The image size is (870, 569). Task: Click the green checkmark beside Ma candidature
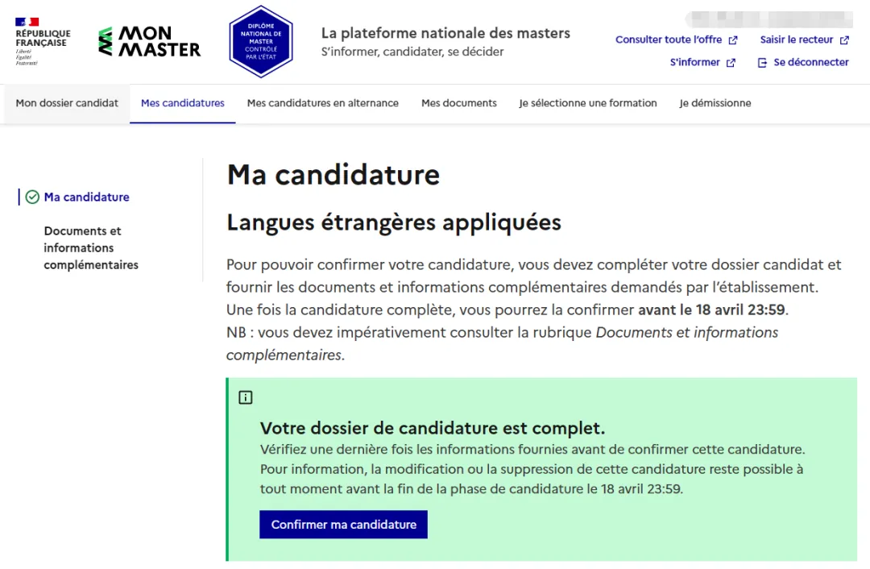pyautogui.click(x=32, y=197)
